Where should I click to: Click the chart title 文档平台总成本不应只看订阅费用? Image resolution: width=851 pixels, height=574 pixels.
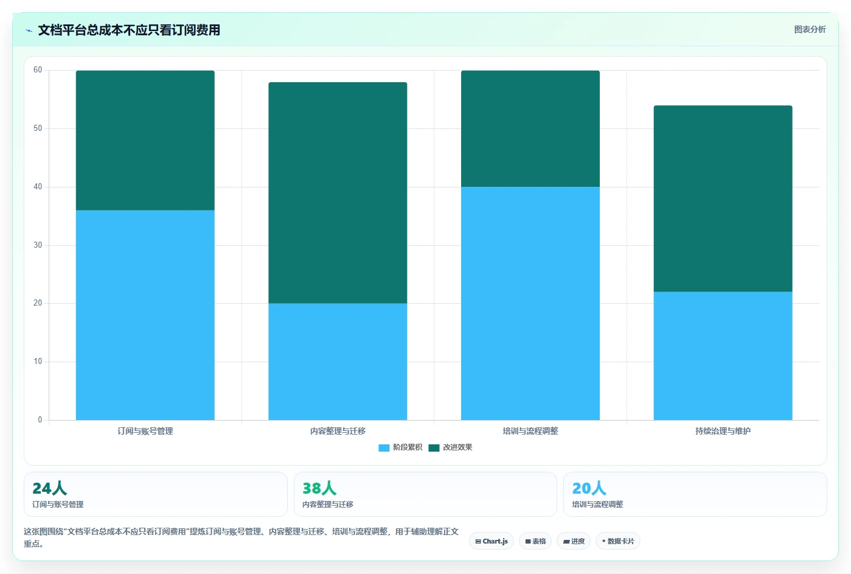coord(129,30)
